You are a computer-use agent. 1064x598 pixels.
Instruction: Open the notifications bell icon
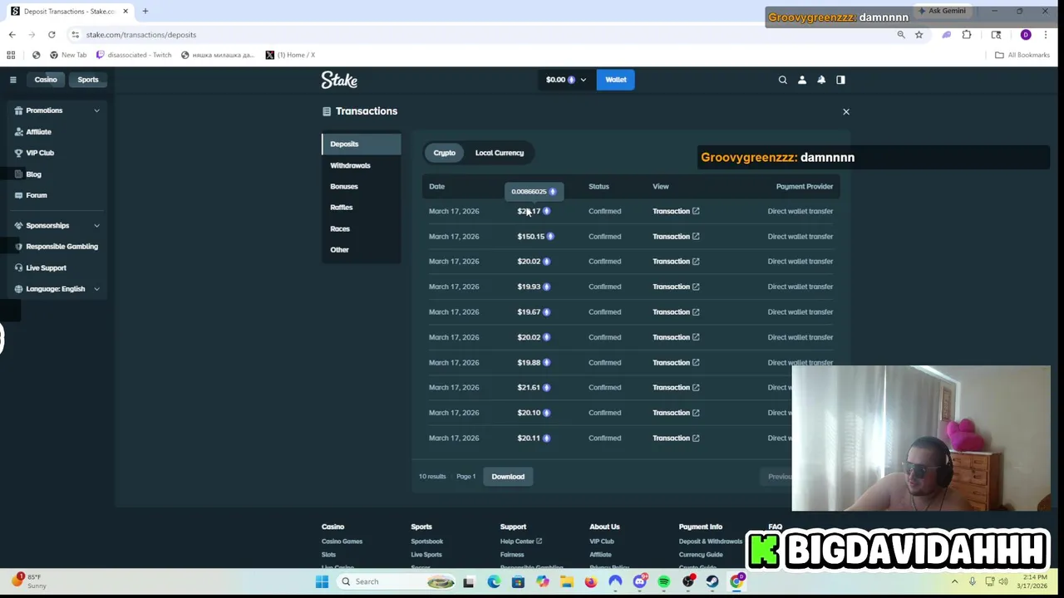point(821,80)
